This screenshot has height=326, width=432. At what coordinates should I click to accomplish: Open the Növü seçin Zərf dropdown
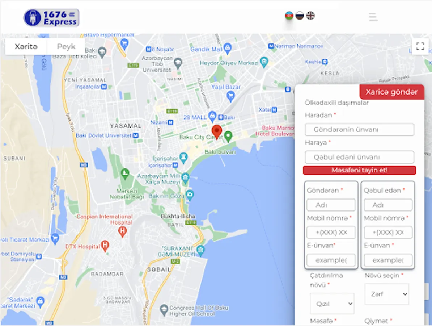(387, 294)
